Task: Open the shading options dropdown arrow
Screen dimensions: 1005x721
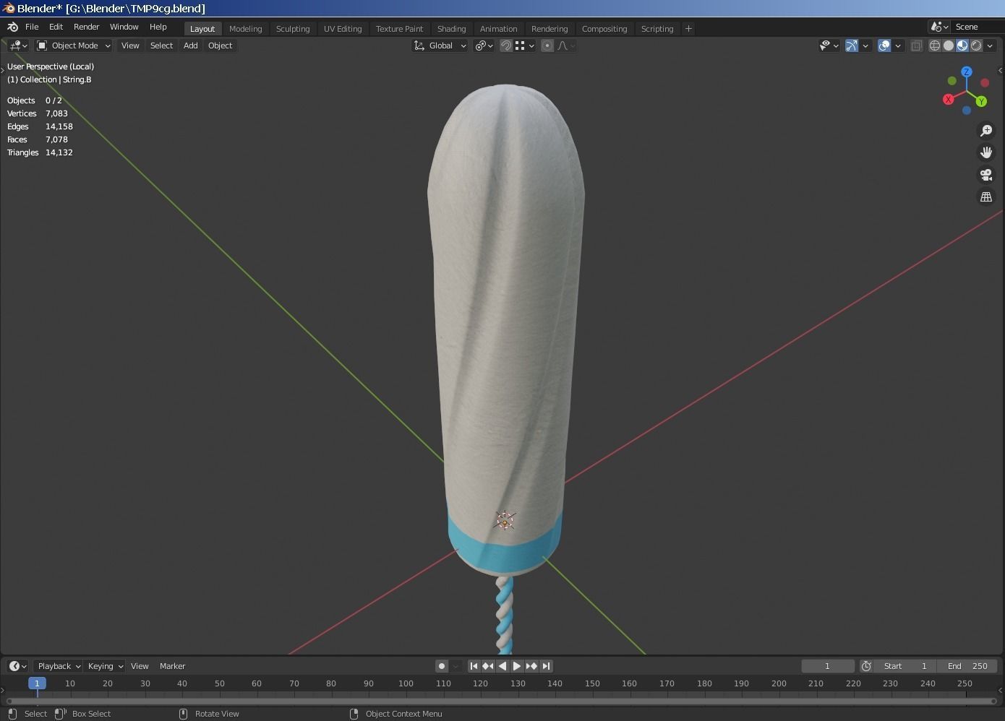Action: click(x=990, y=46)
